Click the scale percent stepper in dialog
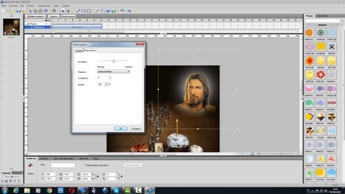Image resolution: width=345 pixels, height=194 pixels. tap(107, 84)
